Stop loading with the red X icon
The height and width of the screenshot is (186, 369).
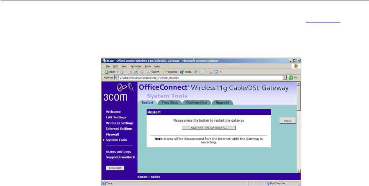(x=131, y=72)
